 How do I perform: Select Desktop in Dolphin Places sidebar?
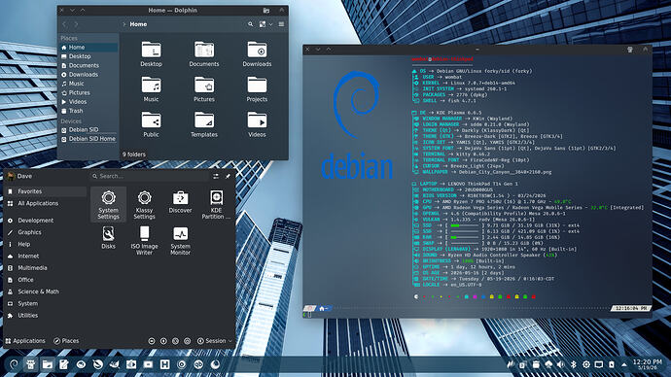pyautogui.click(x=88, y=56)
